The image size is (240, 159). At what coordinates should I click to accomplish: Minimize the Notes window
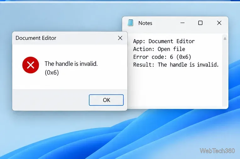tap(183, 23)
